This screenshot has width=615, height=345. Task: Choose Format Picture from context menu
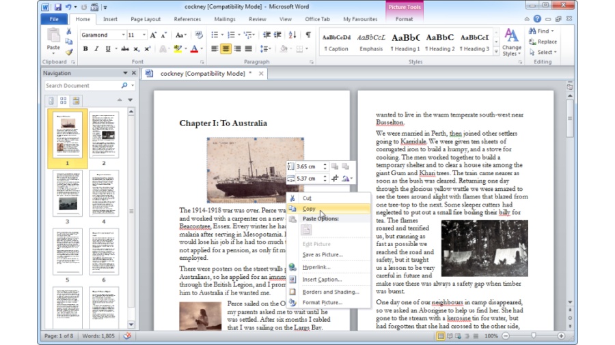(x=329, y=302)
